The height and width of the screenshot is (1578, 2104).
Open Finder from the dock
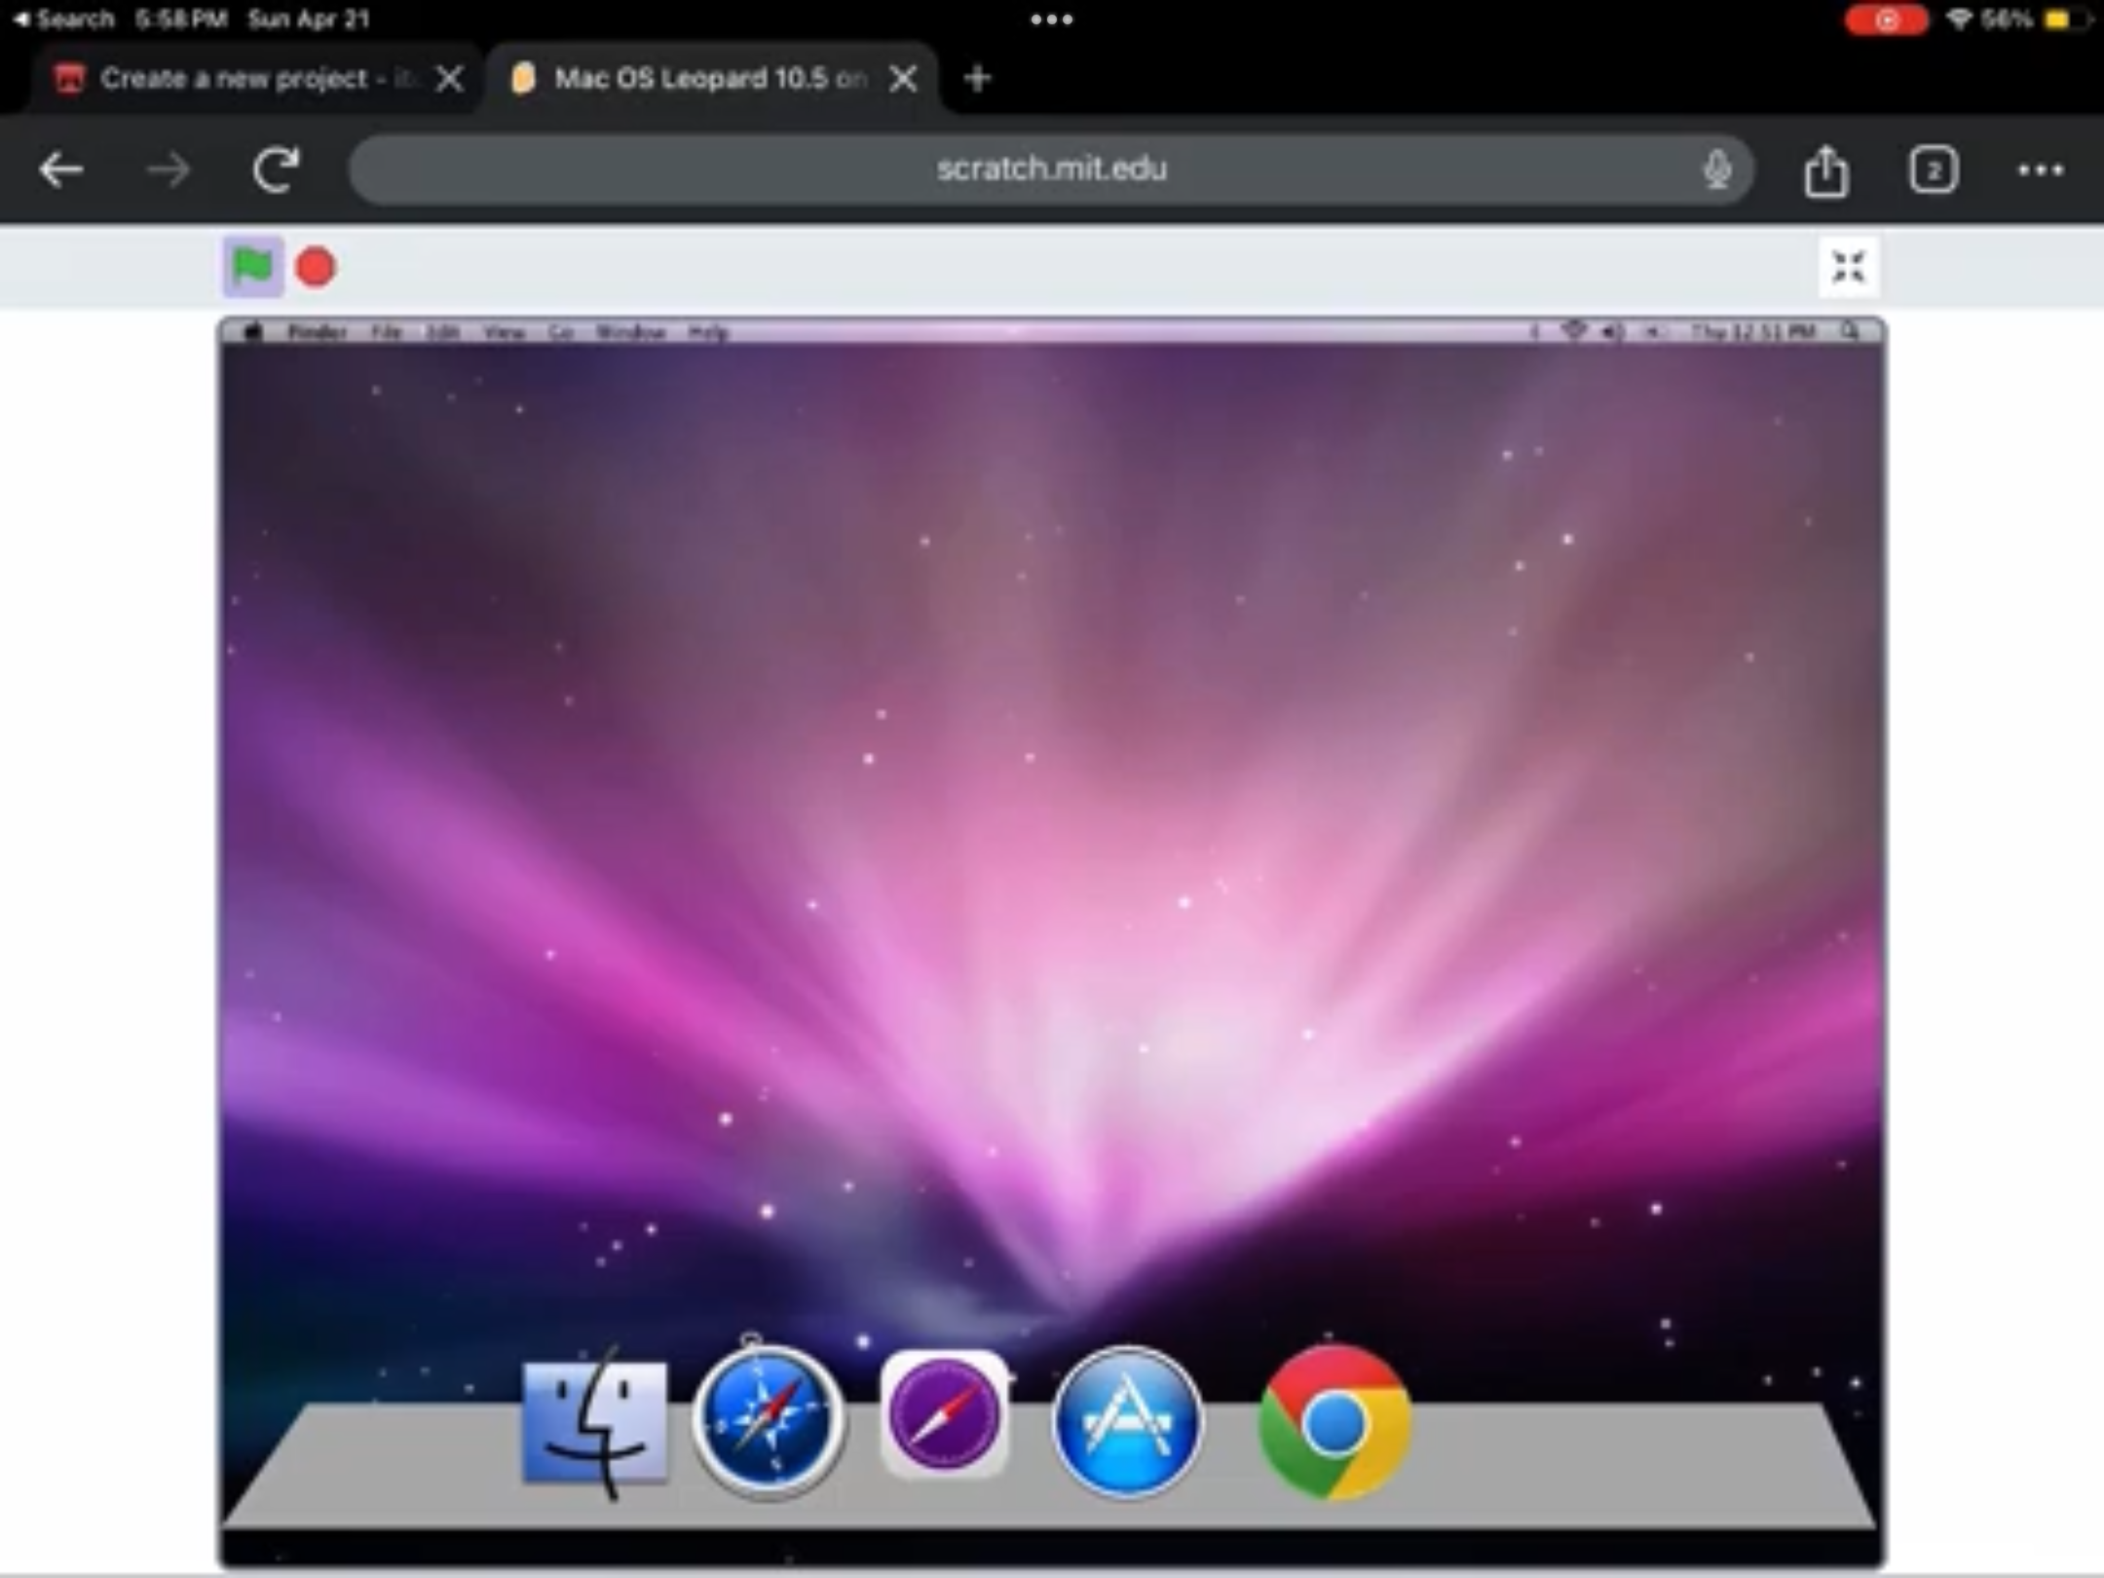point(595,1423)
